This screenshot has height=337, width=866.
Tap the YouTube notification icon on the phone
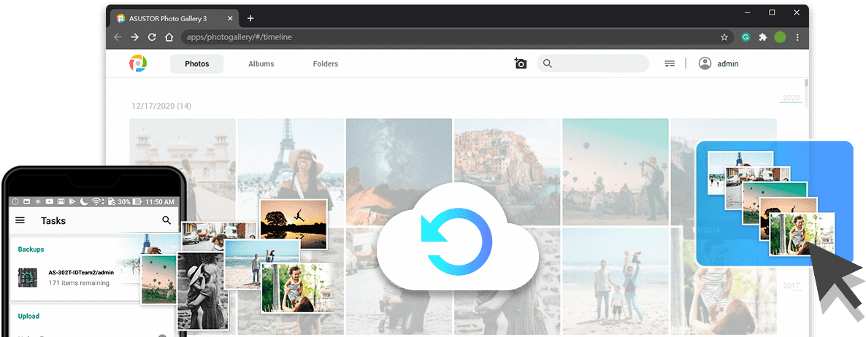coord(50,202)
